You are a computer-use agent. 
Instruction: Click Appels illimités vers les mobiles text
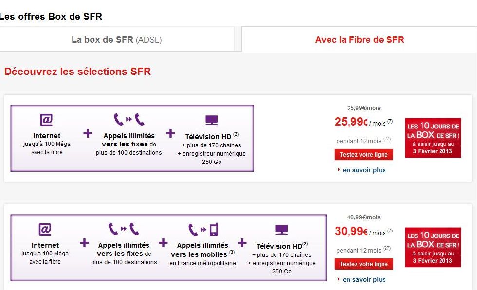pos(202,250)
